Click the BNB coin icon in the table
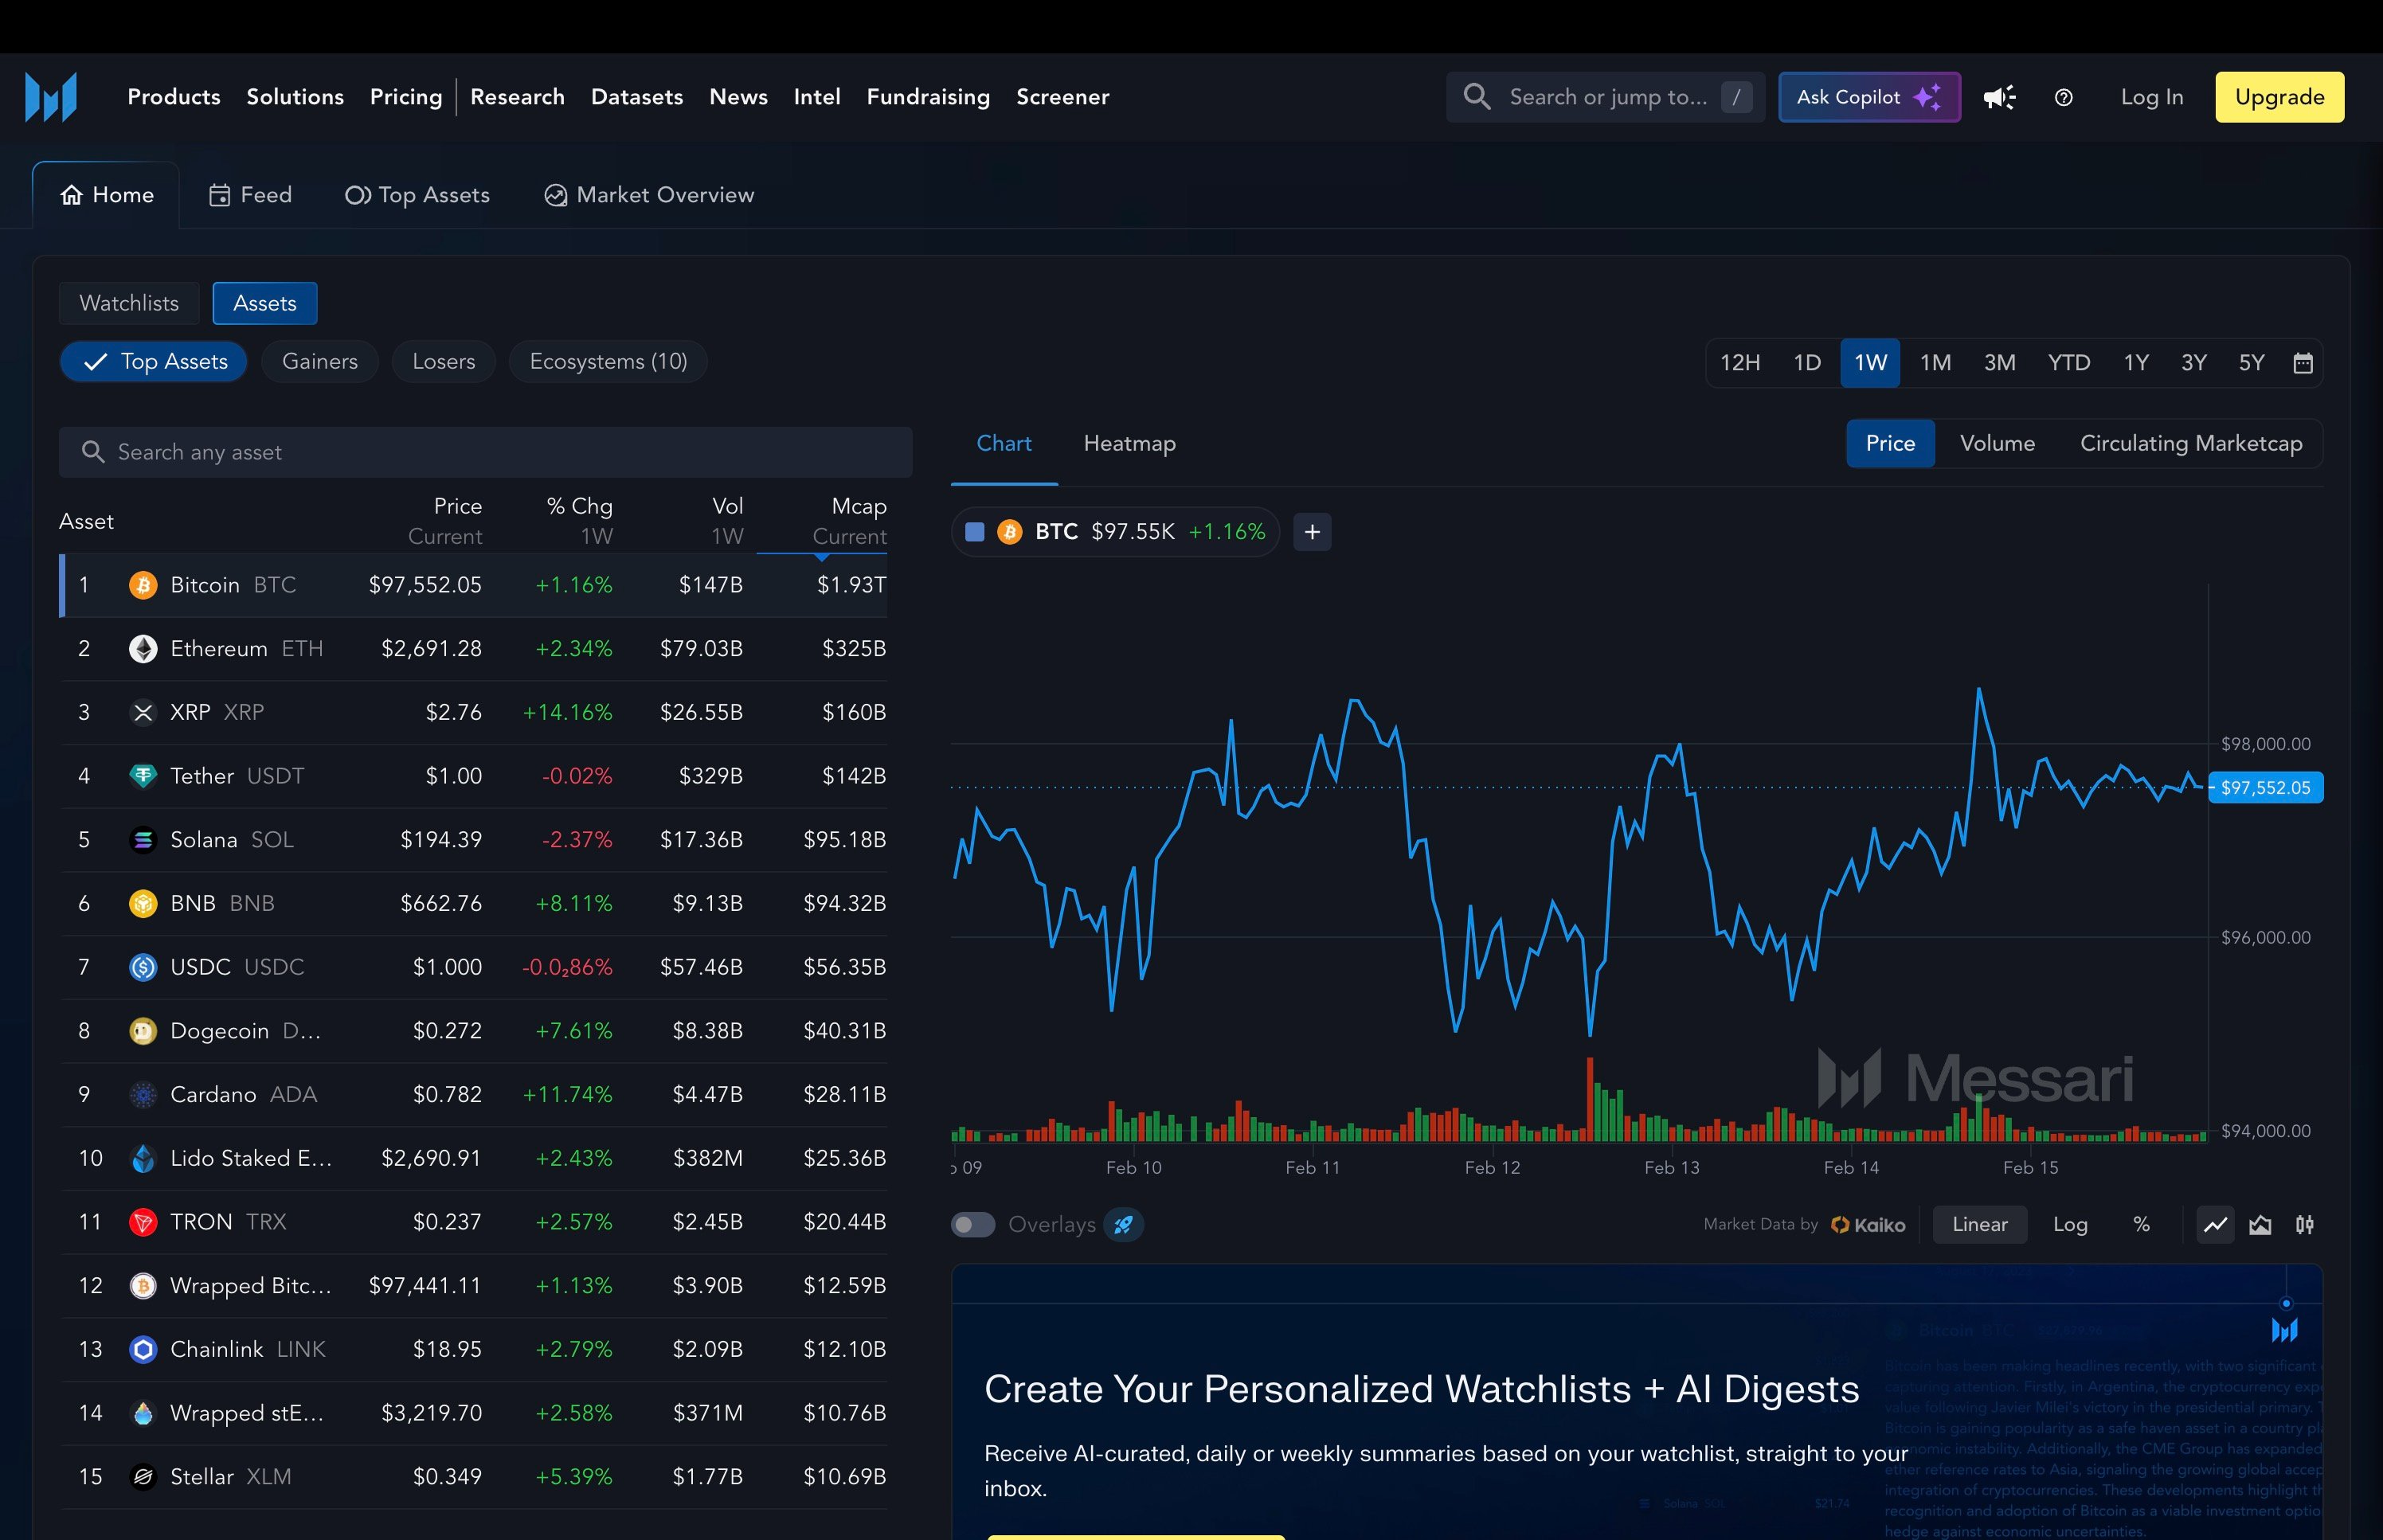Screen dimensions: 2383x1540 click(143, 903)
